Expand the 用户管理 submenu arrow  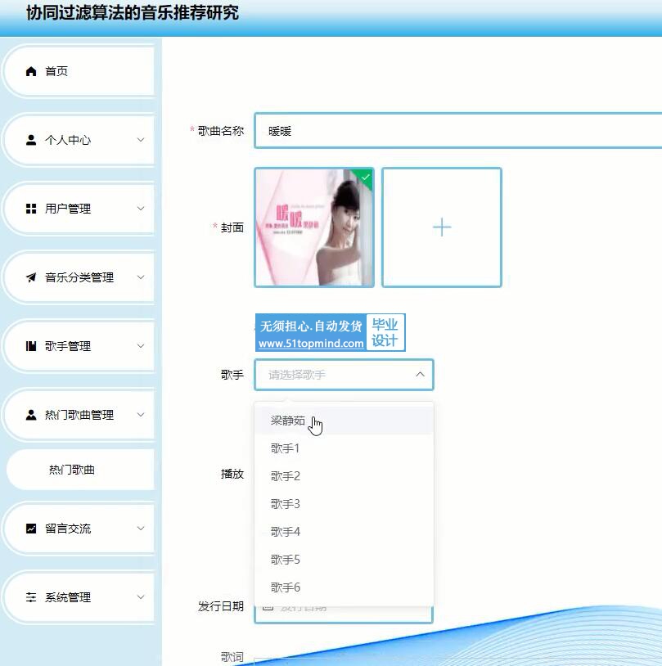pos(140,209)
